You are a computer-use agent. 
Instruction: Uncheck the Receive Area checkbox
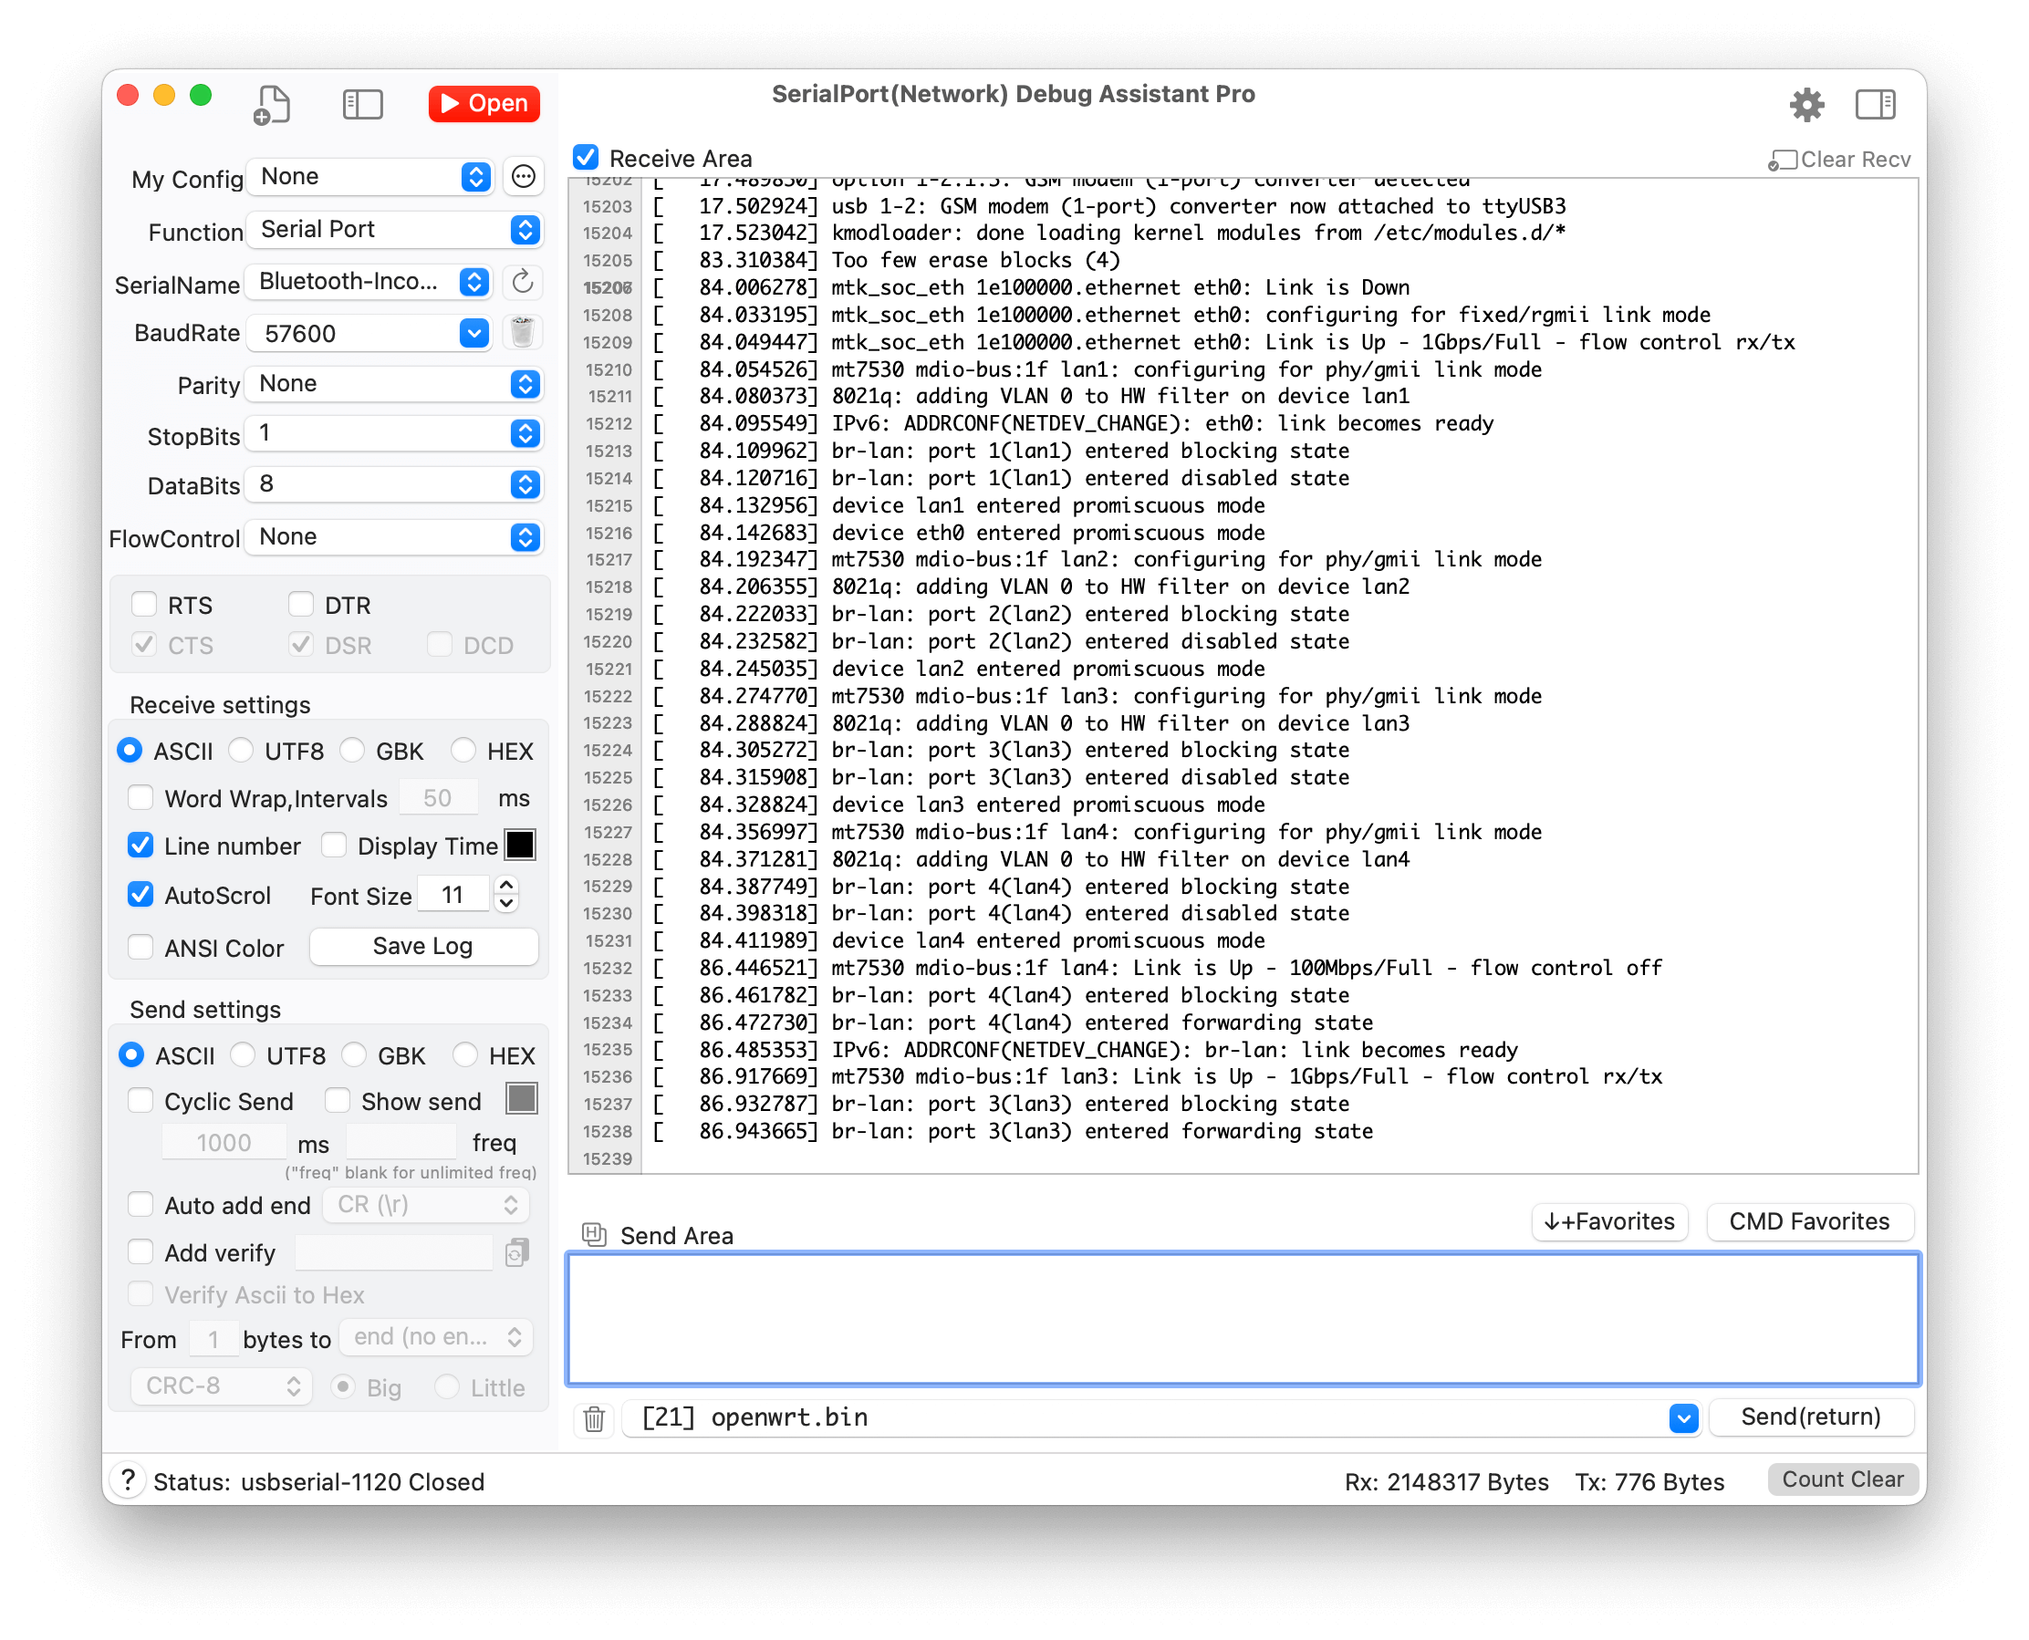coord(586,158)
